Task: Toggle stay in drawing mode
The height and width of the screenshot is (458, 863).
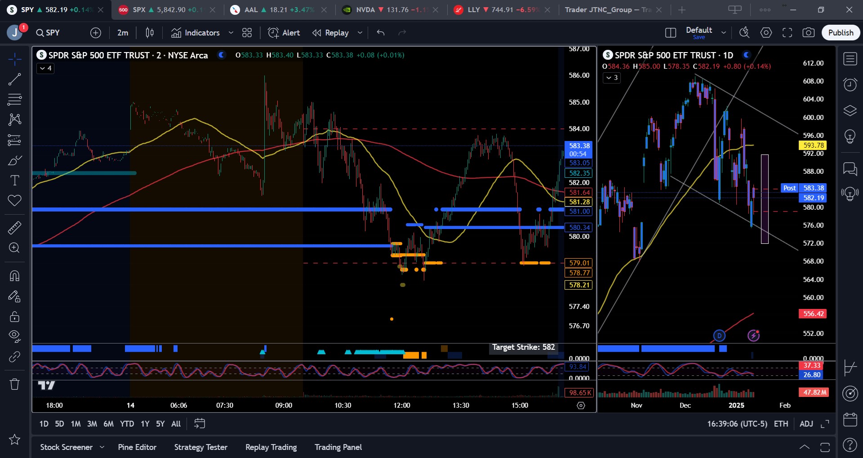Action: (x=14, y=296)
